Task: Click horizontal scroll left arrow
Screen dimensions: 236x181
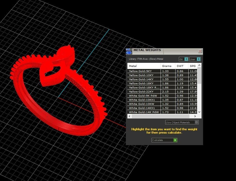Action: click(x=130, y=116)
